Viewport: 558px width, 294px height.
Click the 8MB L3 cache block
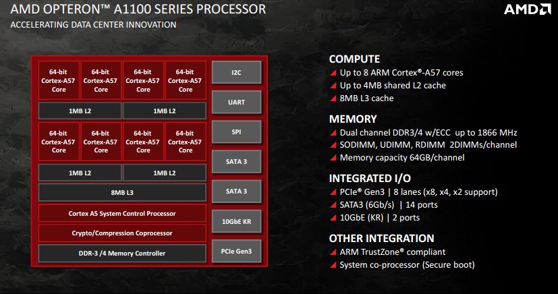122,193
